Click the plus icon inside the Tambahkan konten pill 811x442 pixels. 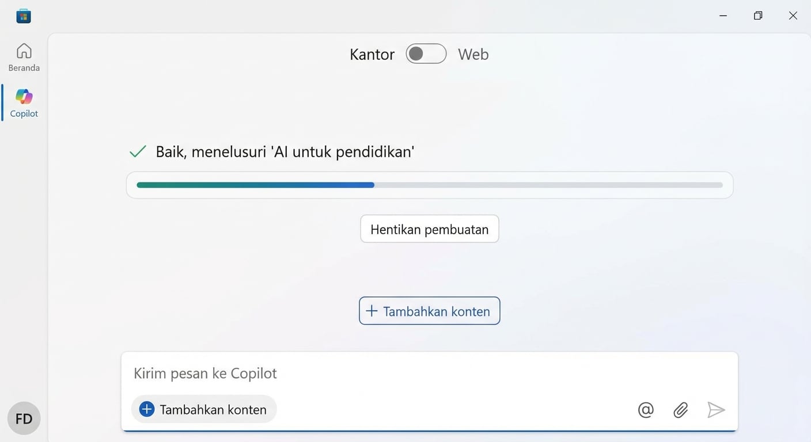pos(147,409)
